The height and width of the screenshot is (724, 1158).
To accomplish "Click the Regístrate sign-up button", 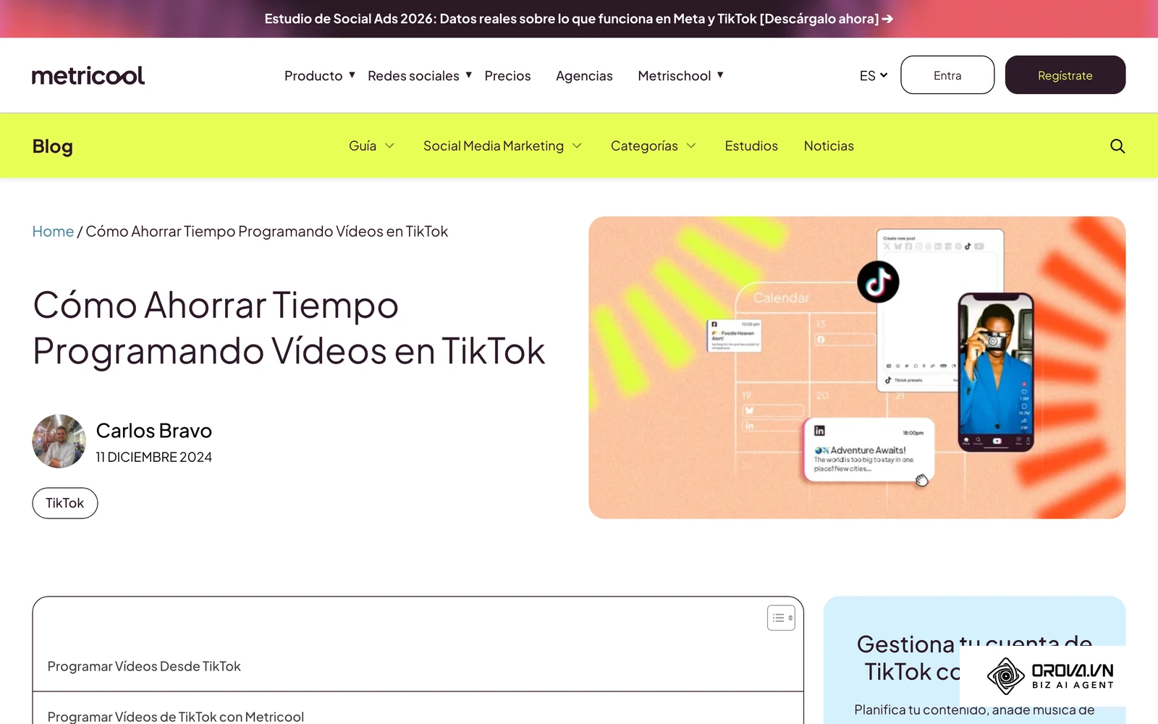I will [1065, 75].
